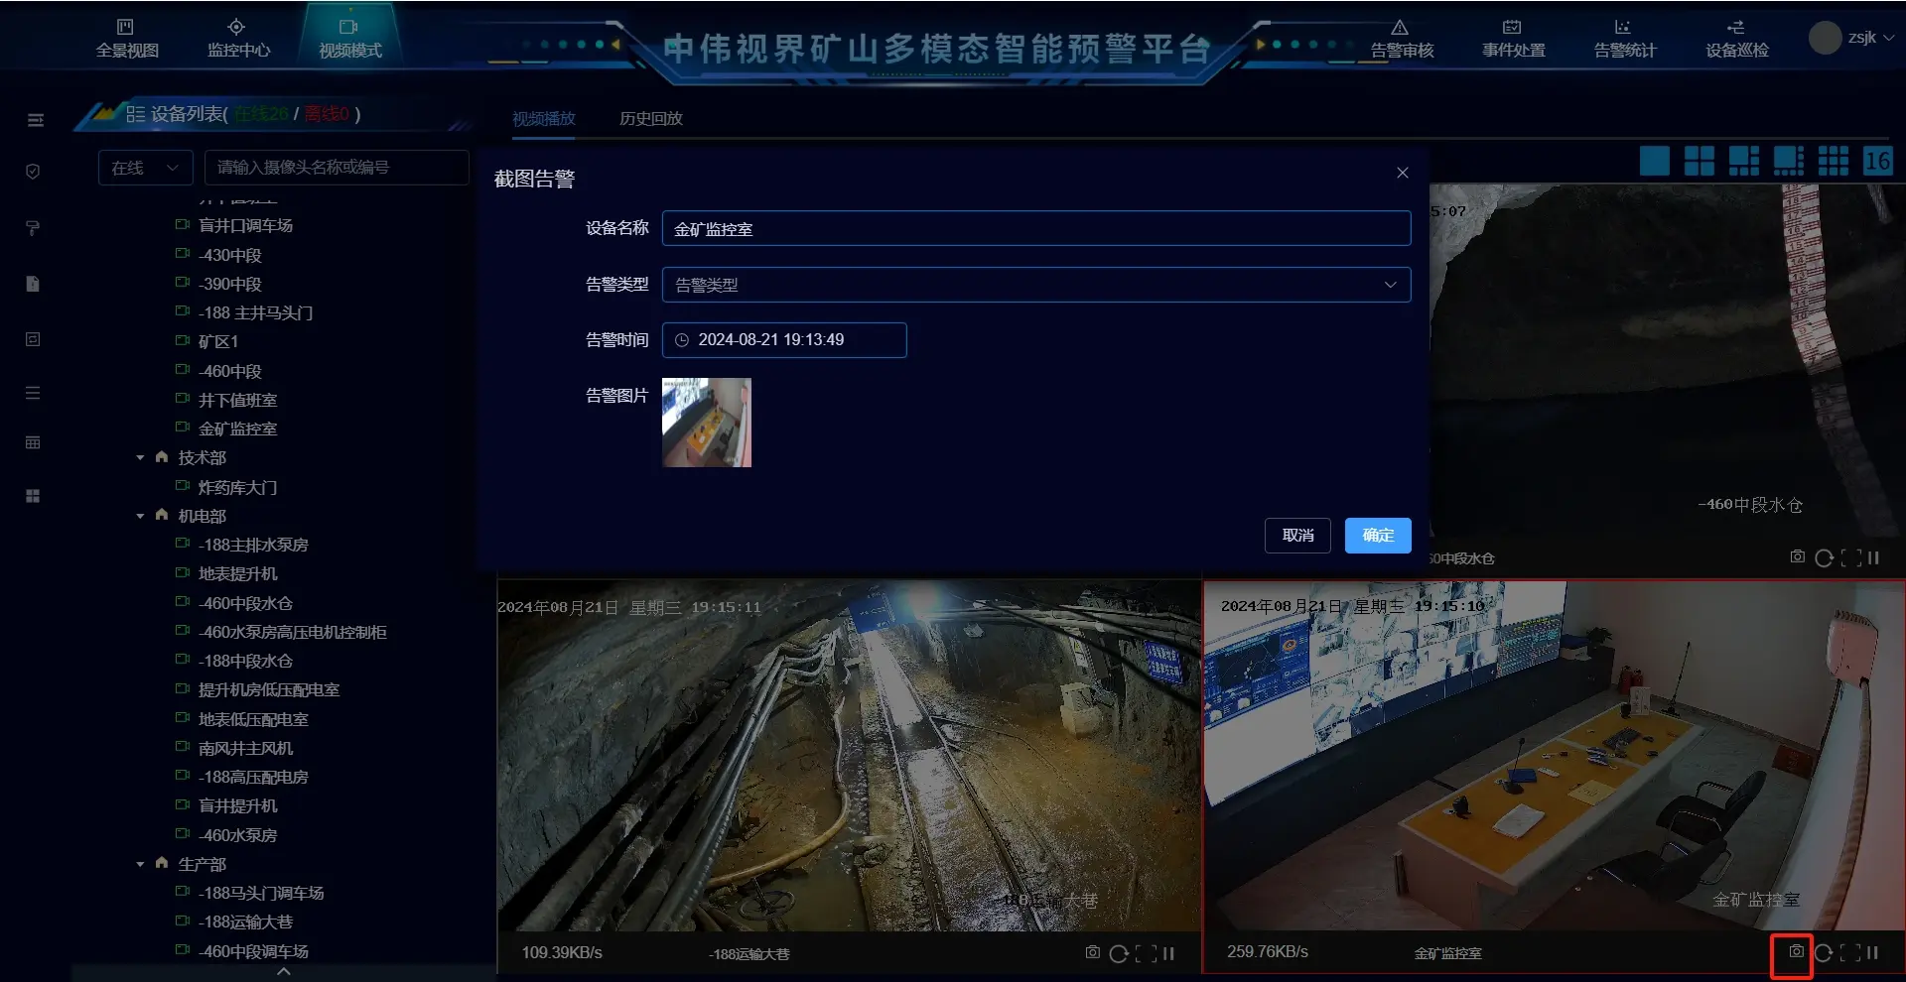This screenshot has height=982, width=1906.
Task: Focus the camera name search field
Action: (x=337, y=168)
